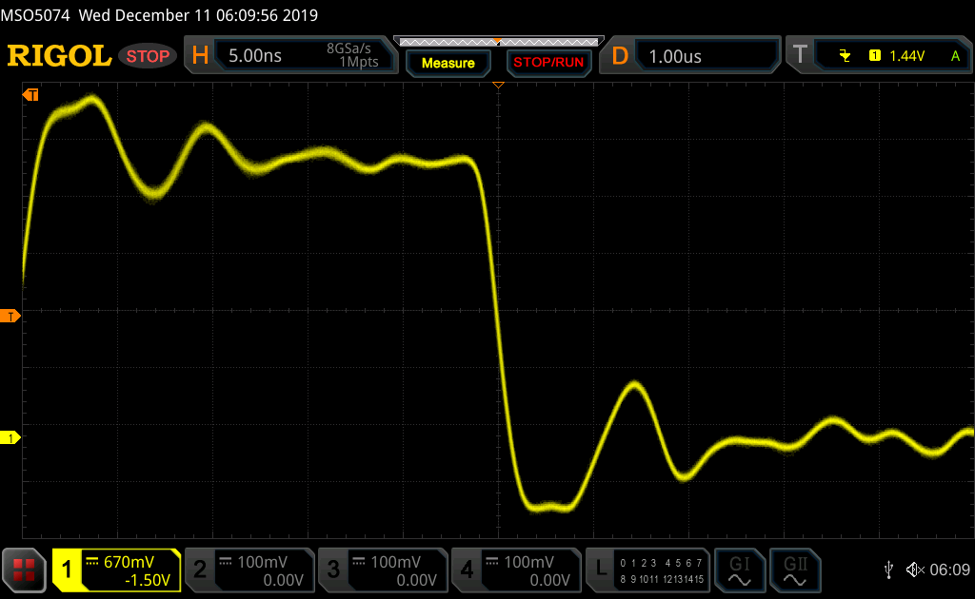The width and height of the screenshot is (975, 599).
Task: Tap the USB connection status icon
Action: (x=889, y=570)
